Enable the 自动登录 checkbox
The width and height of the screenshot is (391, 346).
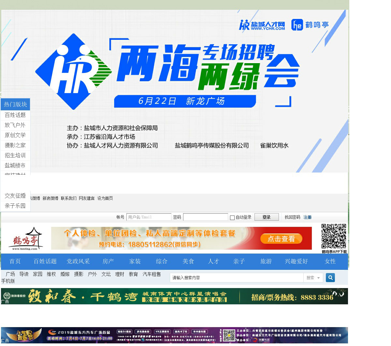[x=232, y=217]
